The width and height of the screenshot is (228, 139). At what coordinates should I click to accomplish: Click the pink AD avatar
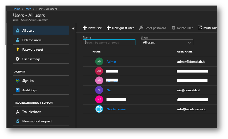click(99, 80)
